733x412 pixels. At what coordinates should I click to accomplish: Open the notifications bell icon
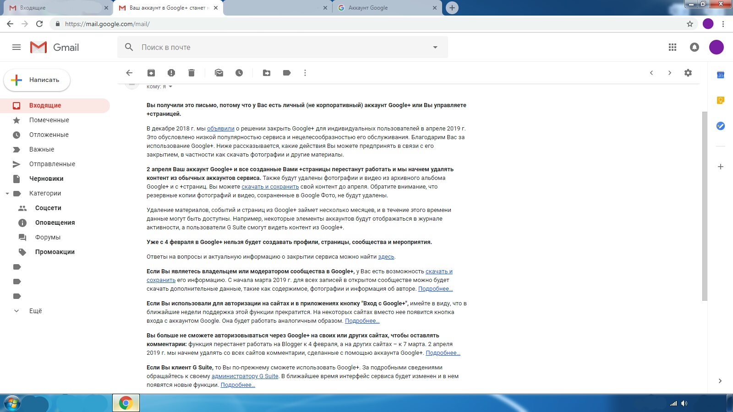(695, 47)
